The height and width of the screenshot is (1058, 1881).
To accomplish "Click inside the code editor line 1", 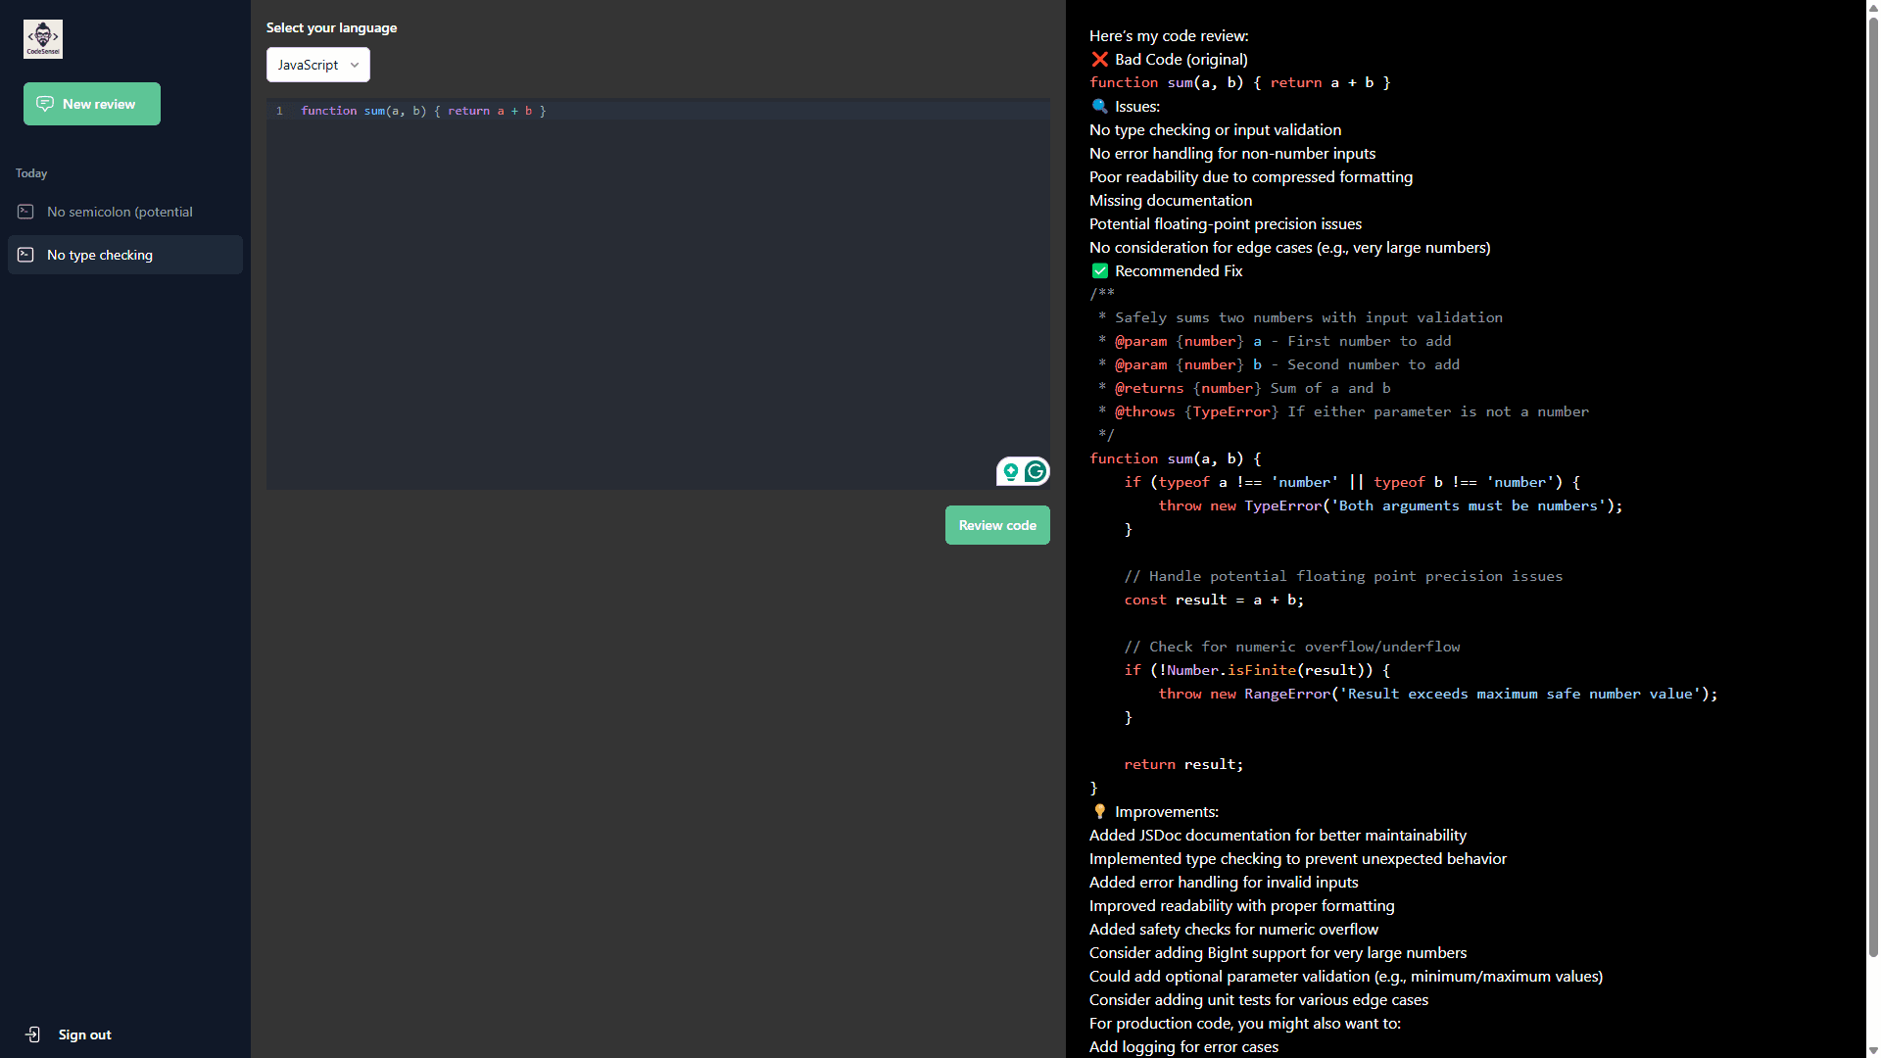I will click(x=658, y=111).
